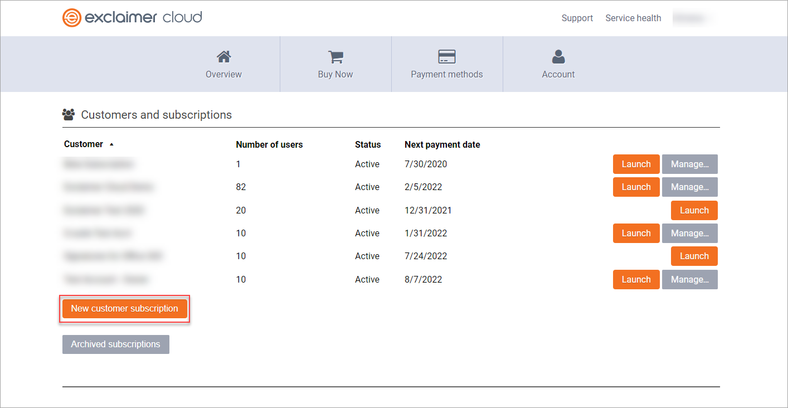Open the blurred user account menu
The height and width of the screenshot is (408, 788).
[x=694, y=18]
